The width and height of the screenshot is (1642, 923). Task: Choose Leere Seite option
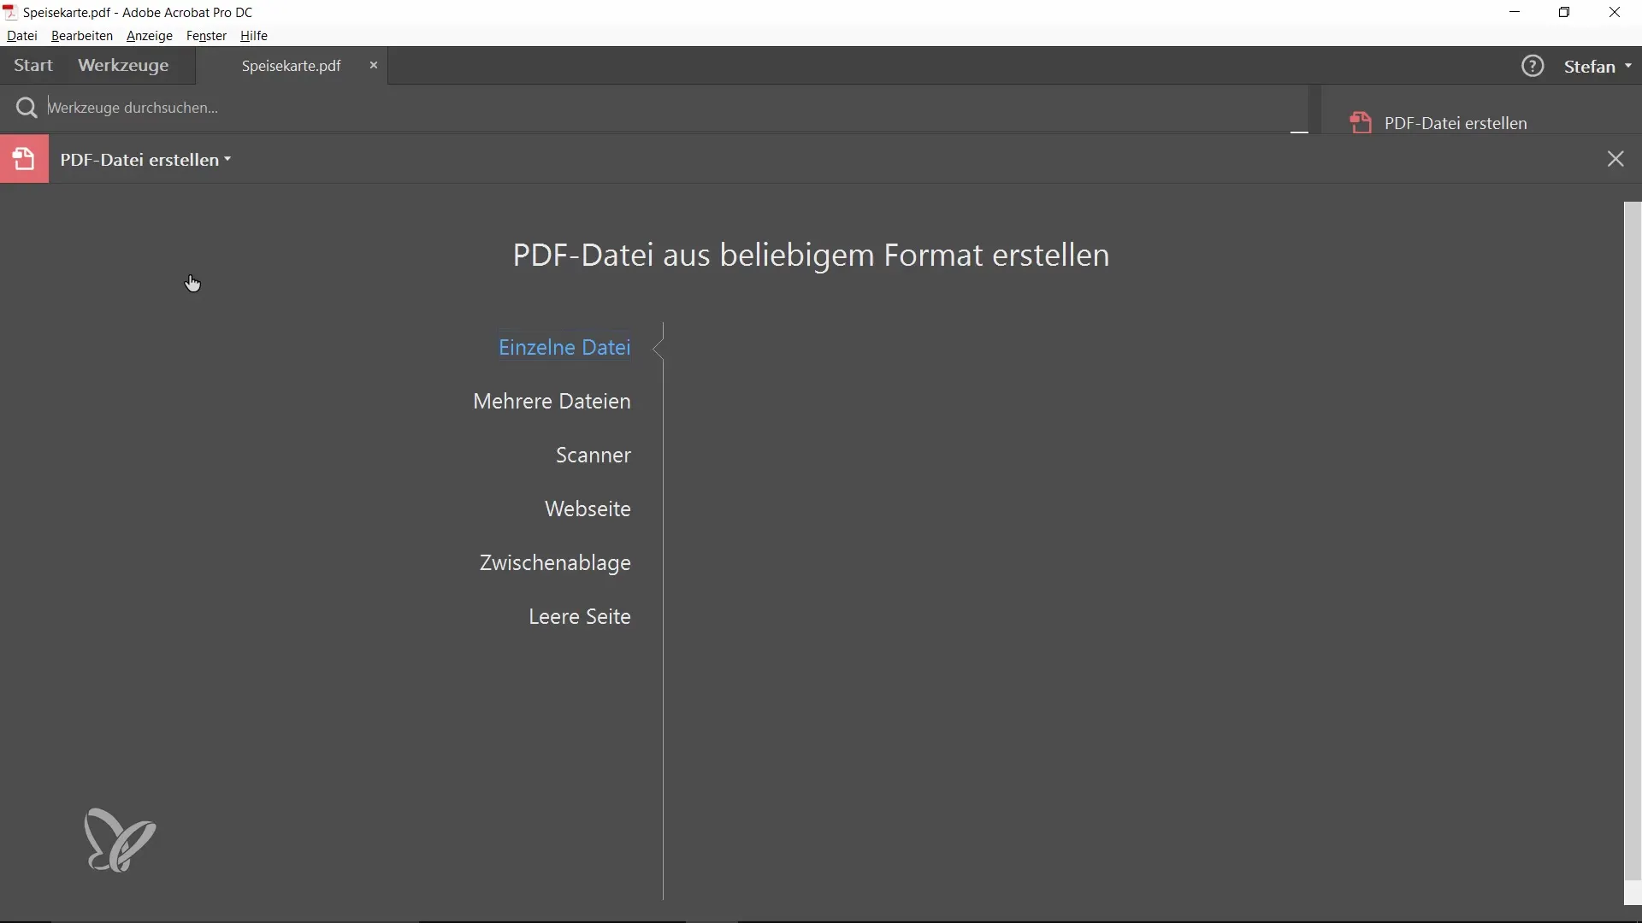(580, 616)
